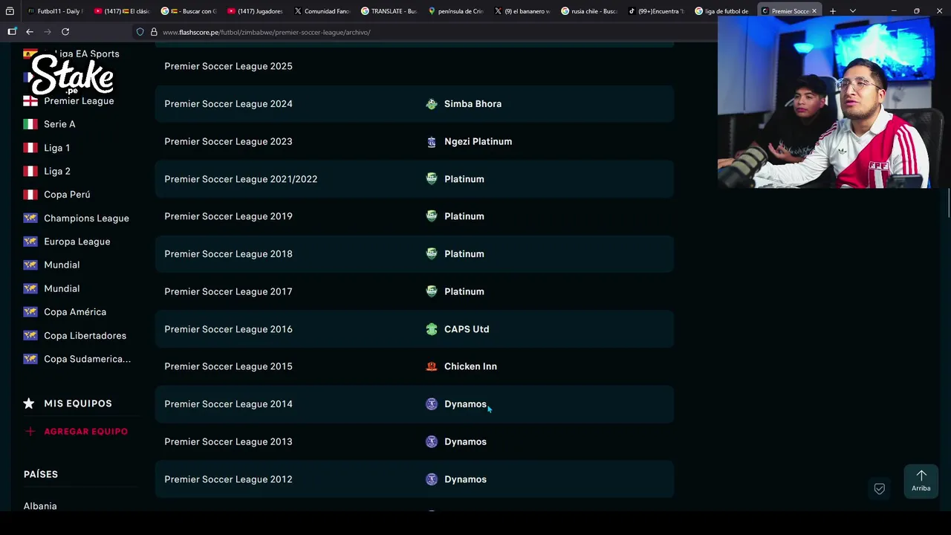Click Platinum logo in 2018 row
This screenshot has width=951, height=535.
pos(432,254)
